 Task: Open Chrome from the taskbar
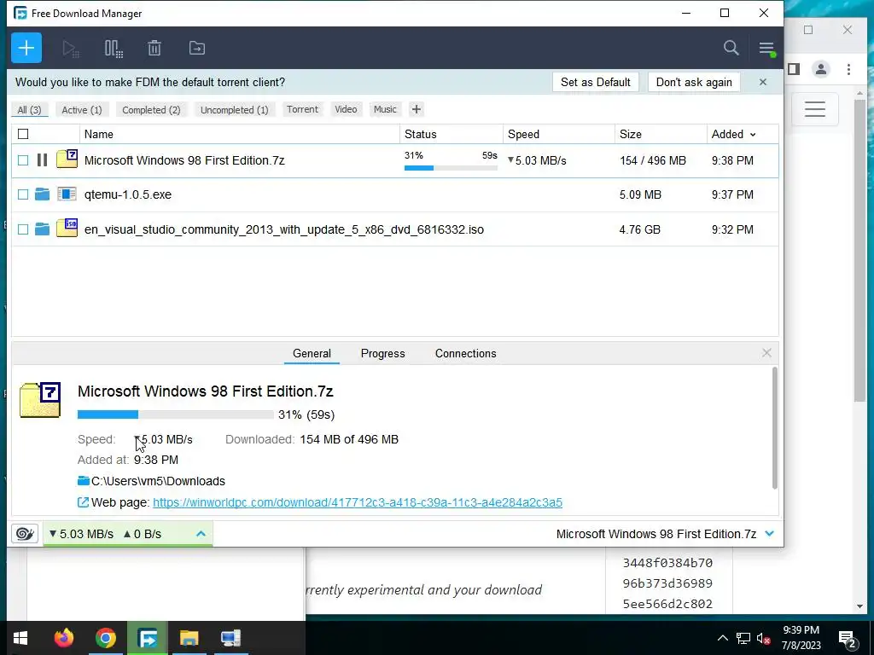tap(105, 638)
